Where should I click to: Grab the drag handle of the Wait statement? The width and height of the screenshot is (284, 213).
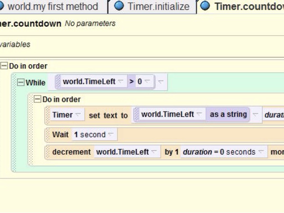[48, 135]
